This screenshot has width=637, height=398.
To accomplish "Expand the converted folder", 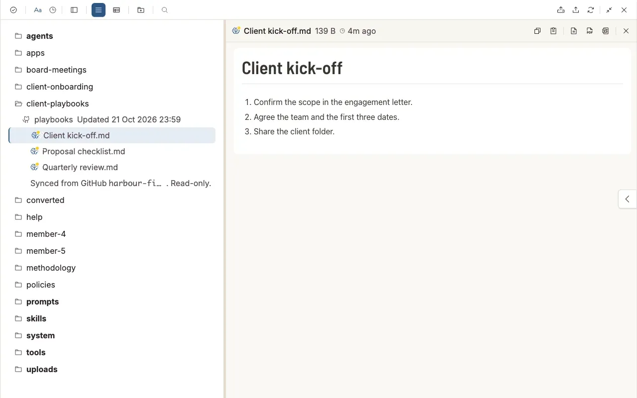I will click(x=112, y=200).
